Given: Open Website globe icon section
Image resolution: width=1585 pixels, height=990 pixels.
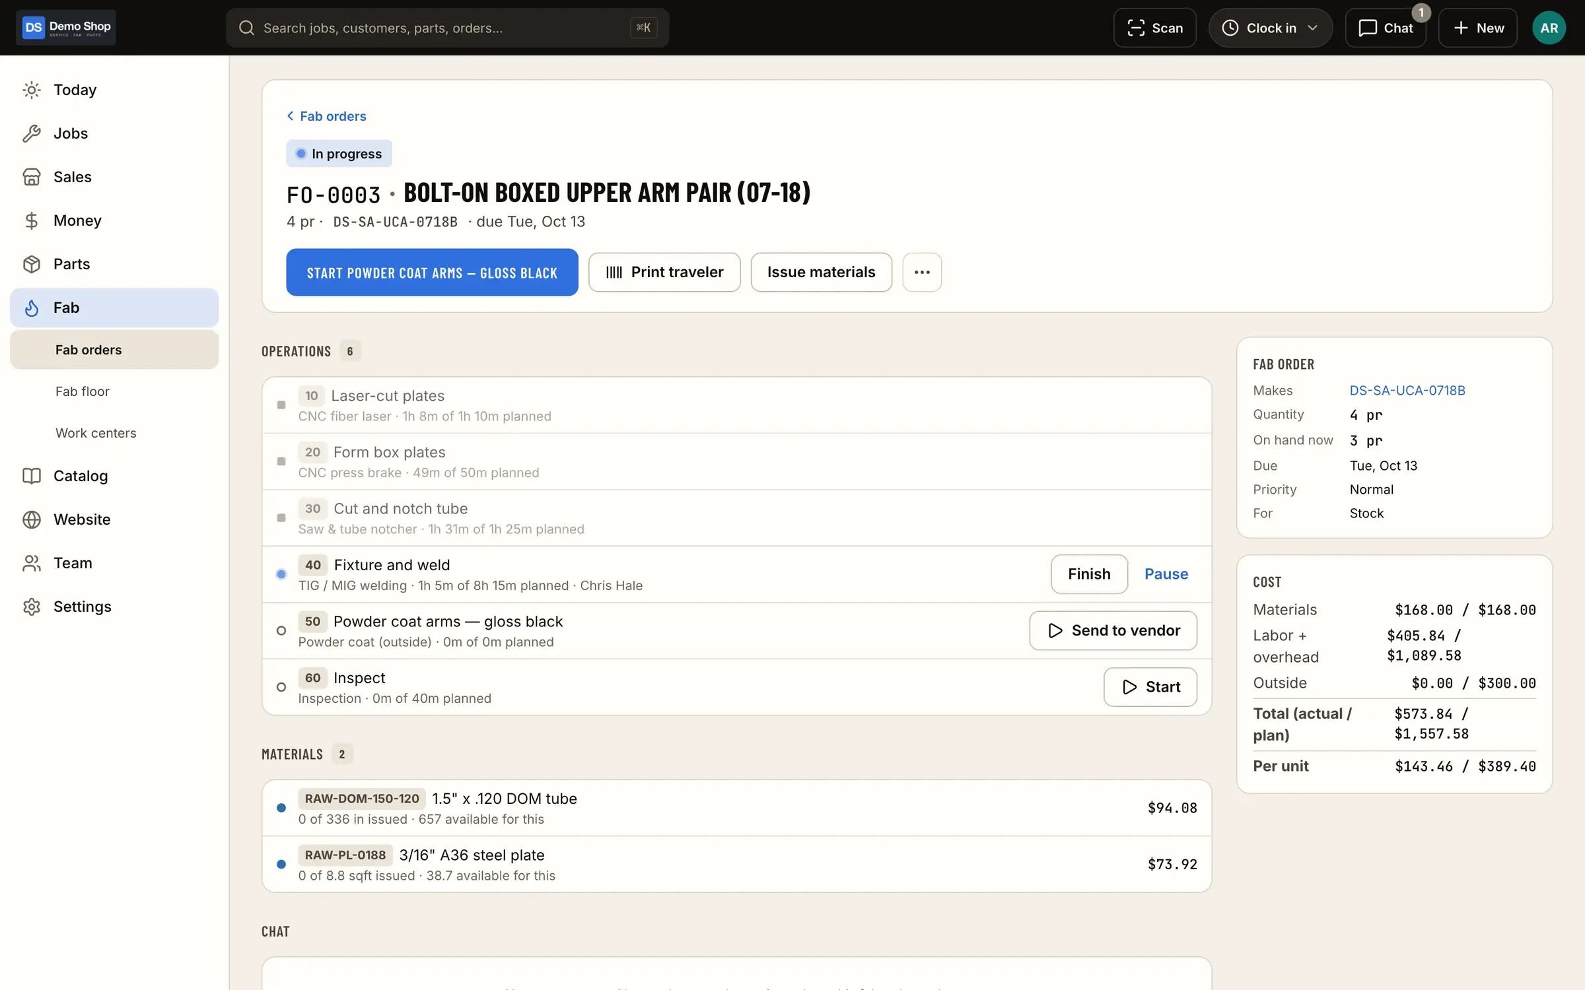Looking at the screenshot, I should [x=32, y=519].
